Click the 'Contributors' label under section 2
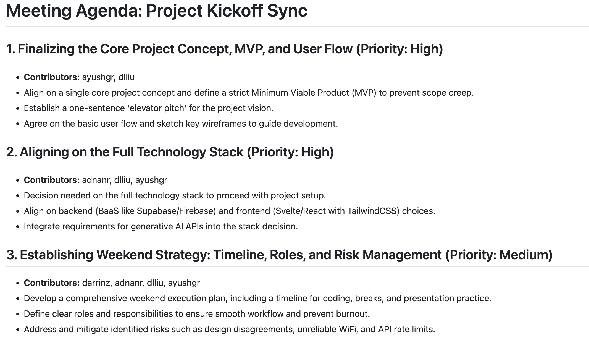589x345 pixels. coord(52,180)
